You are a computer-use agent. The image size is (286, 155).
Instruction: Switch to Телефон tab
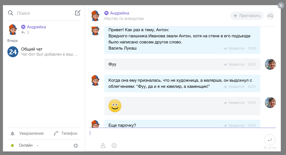coord(66,133)
